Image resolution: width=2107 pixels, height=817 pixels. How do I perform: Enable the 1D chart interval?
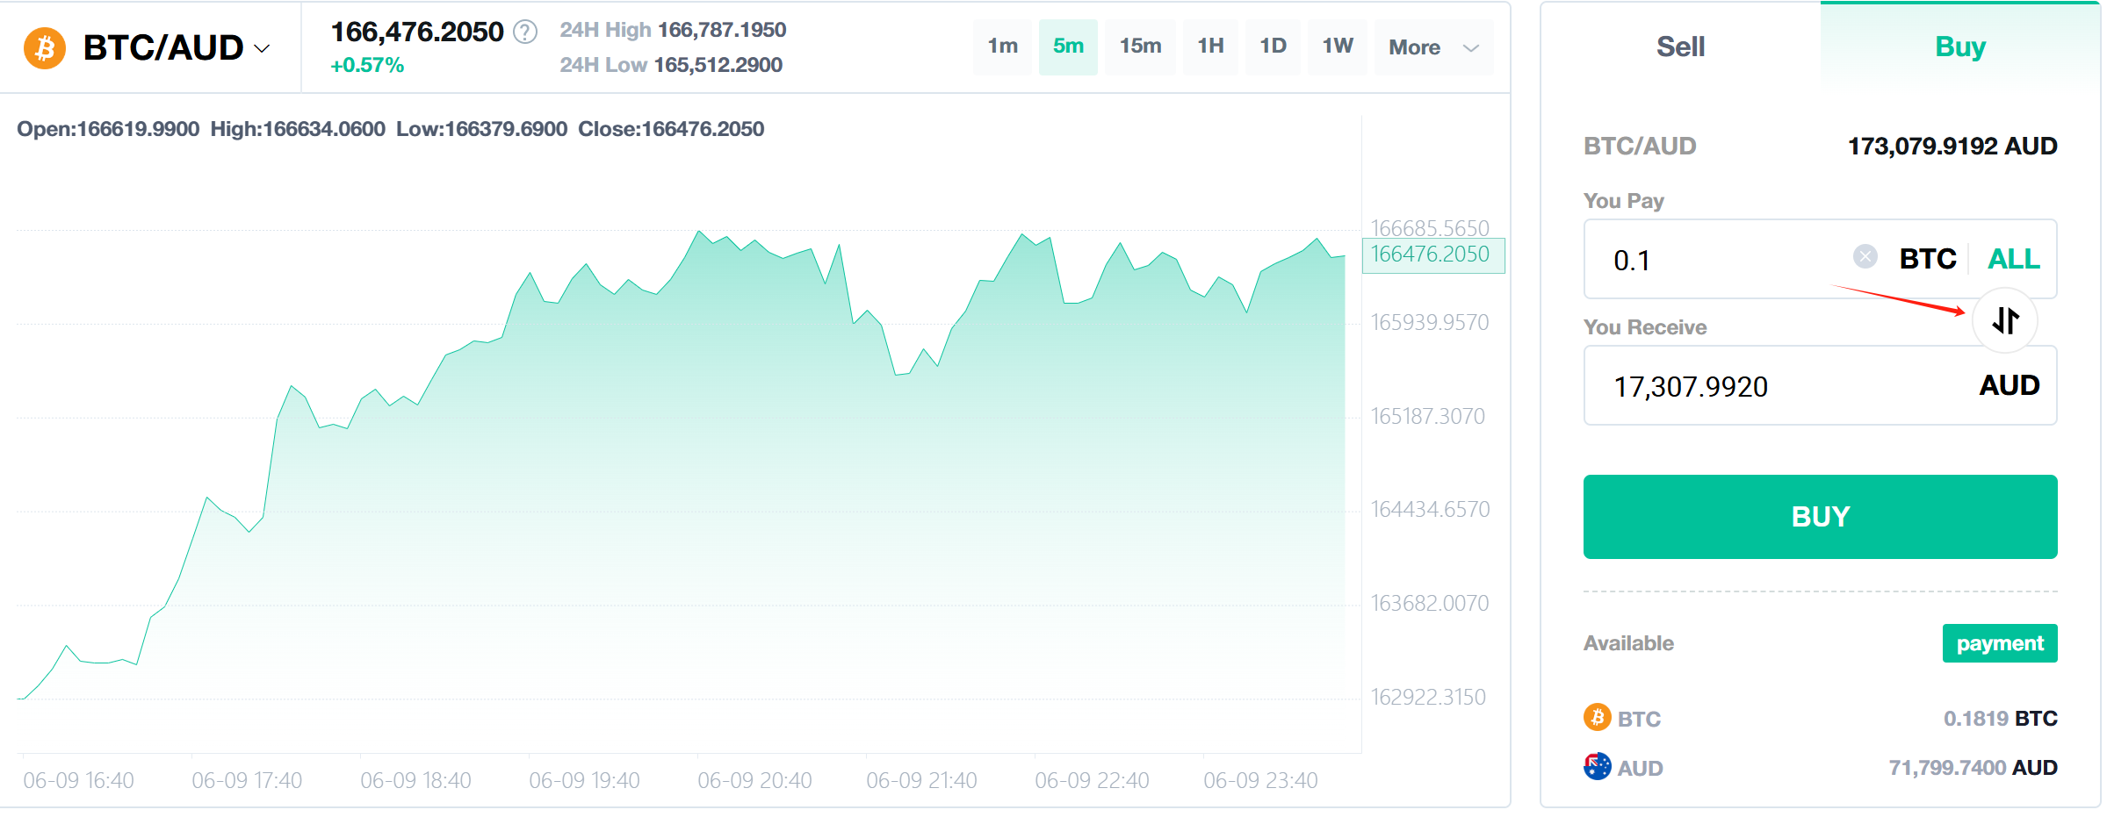coord(1273,47)
